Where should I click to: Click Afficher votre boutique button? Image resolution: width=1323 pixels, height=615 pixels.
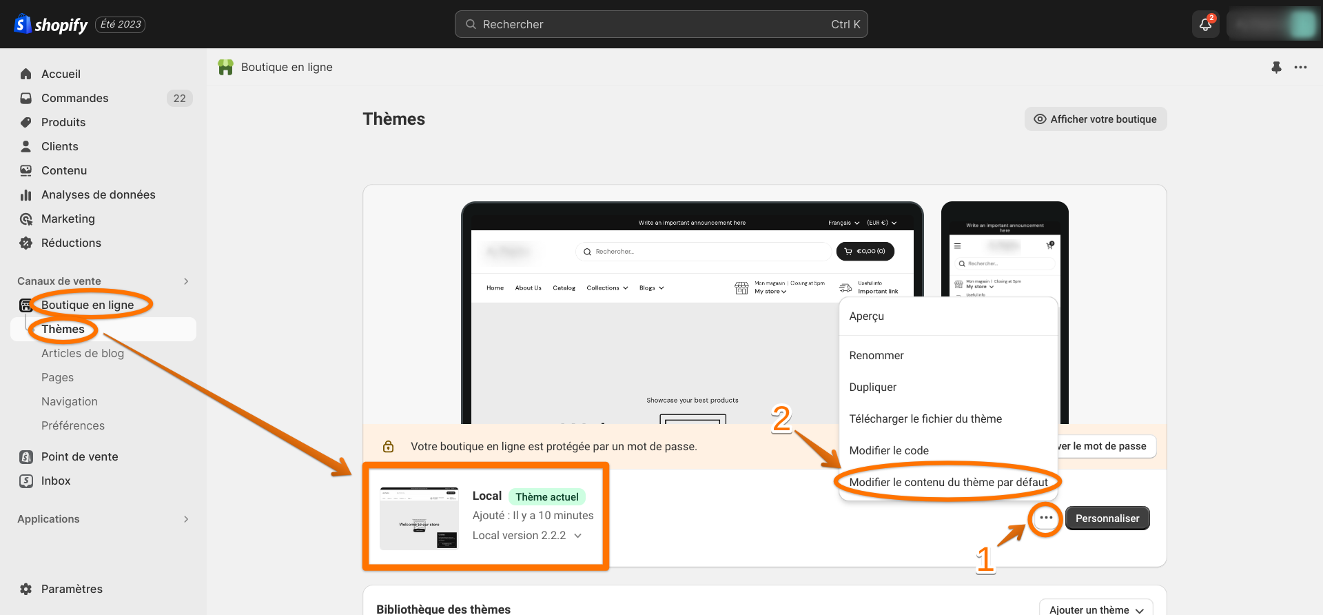(1096, 119)
